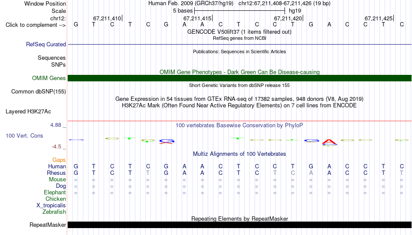Click the Mouse species row label
This screenshot has height=235, width=412.
(x=57, y=180)
